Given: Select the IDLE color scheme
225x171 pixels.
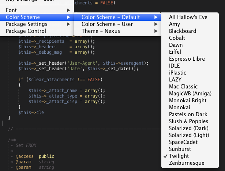Looking at the screenshot, I should pyautogui.click(x=190, y=66).
